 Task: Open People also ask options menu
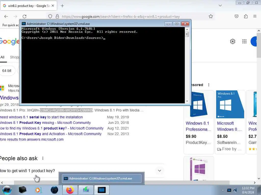pos(43,158)
